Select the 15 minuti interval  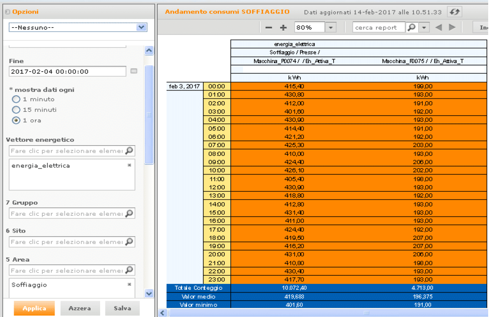[x=16, y=110]
